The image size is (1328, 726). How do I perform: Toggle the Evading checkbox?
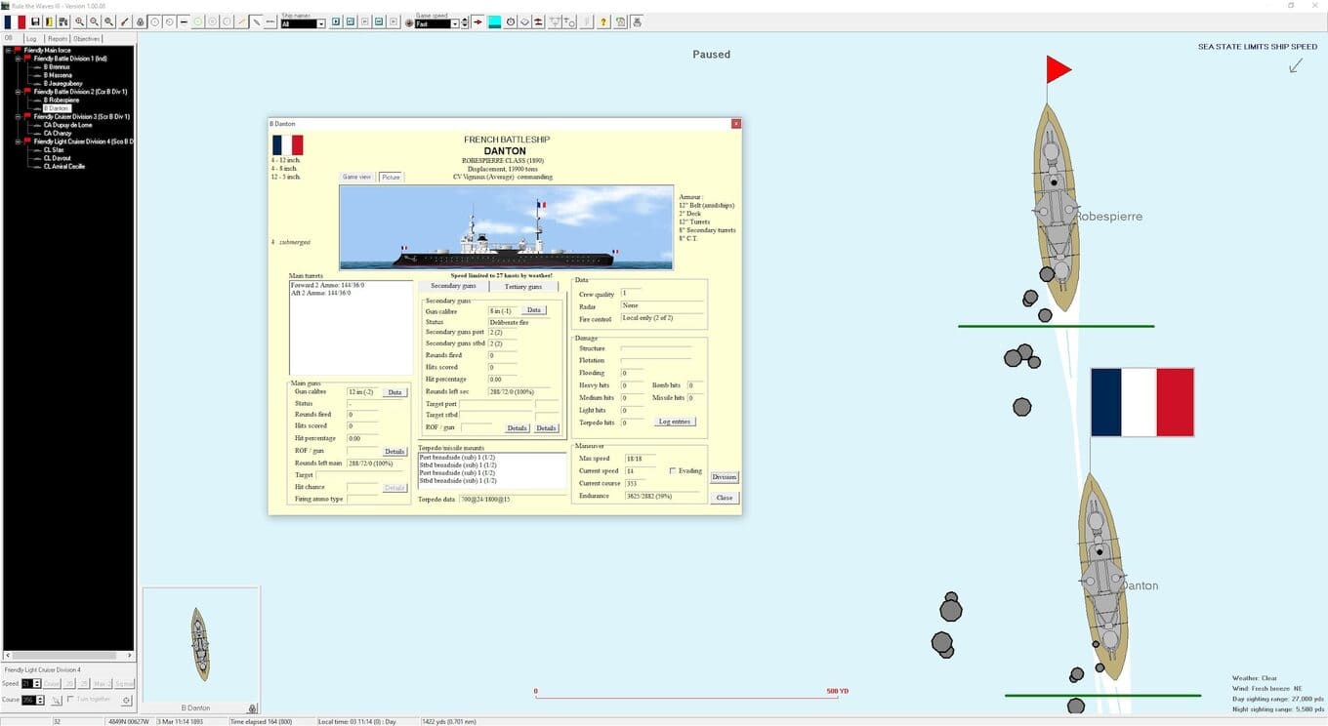point(673,470)
